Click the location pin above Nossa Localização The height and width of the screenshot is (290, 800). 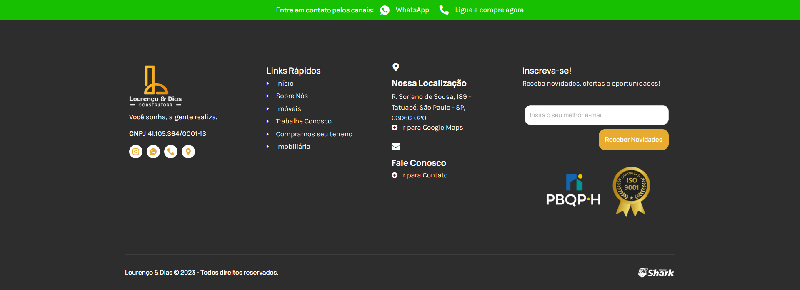click(x=396, y=67)
